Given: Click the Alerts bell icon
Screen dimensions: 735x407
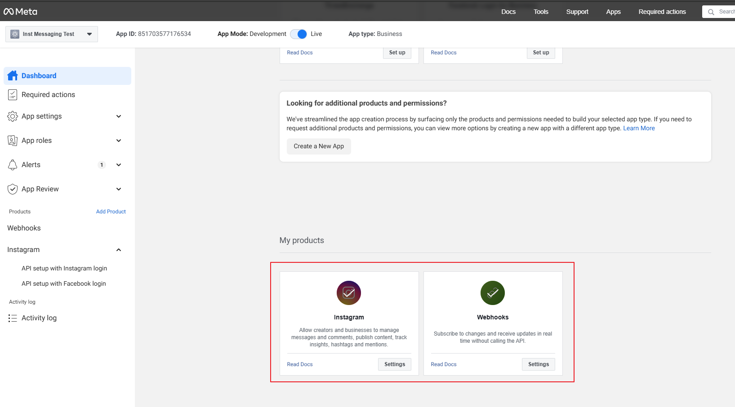Looking at the screenshot, I should [x=13, y=165].
